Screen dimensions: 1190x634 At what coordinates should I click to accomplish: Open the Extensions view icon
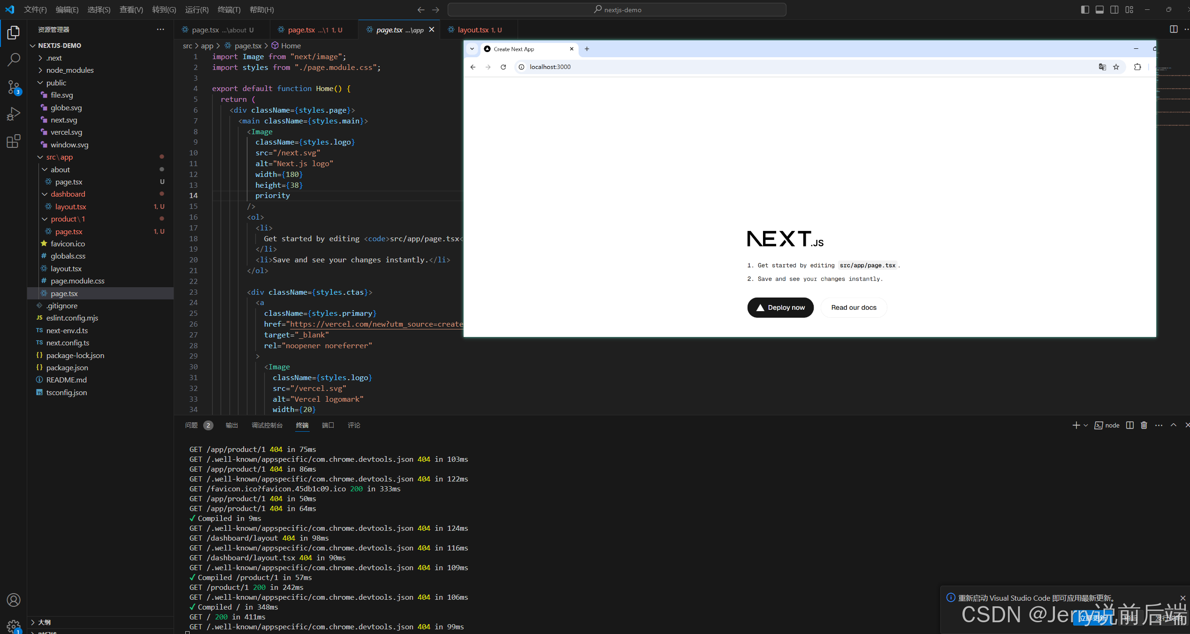(14, 141)
